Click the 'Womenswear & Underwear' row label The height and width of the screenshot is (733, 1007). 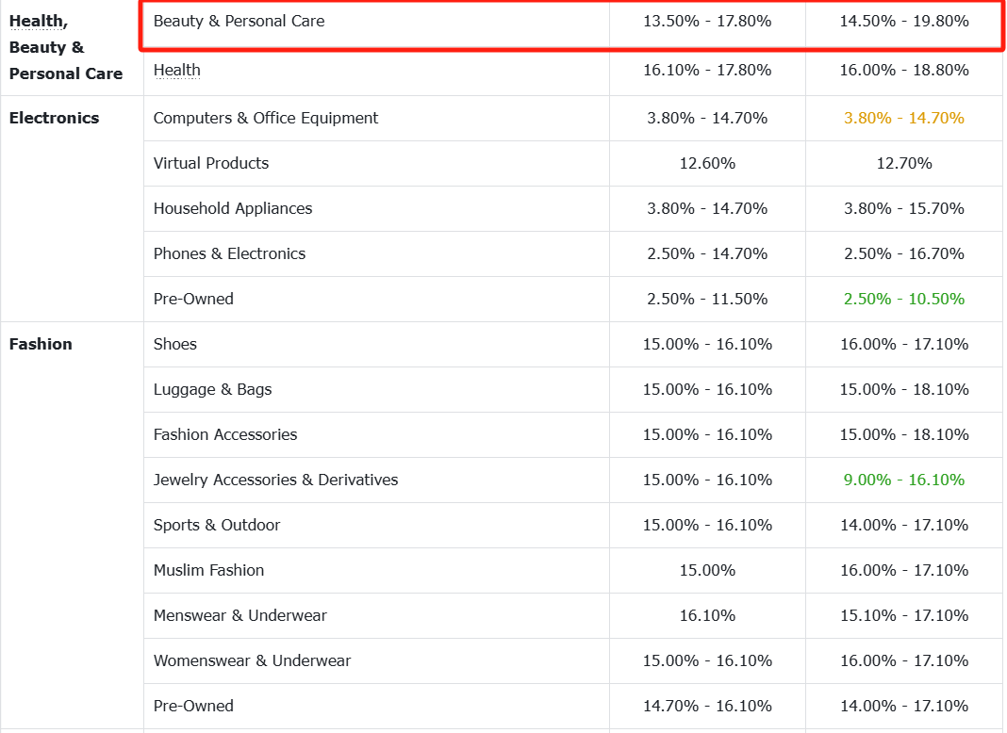click(x=252, y=660)
